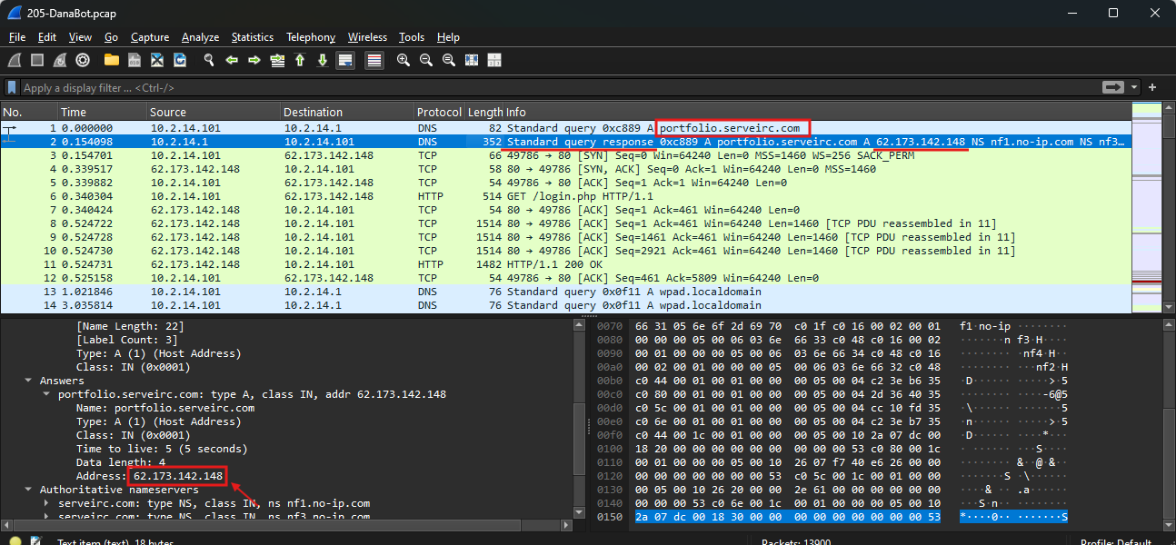Open capture options gear icon
Viewport: 1176px width, 545px height.
coord(83,60)
